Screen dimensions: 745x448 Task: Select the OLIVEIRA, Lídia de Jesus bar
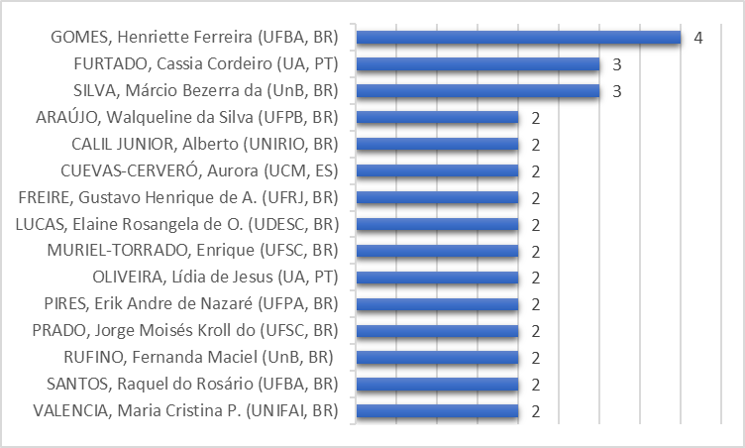[437, 278]
